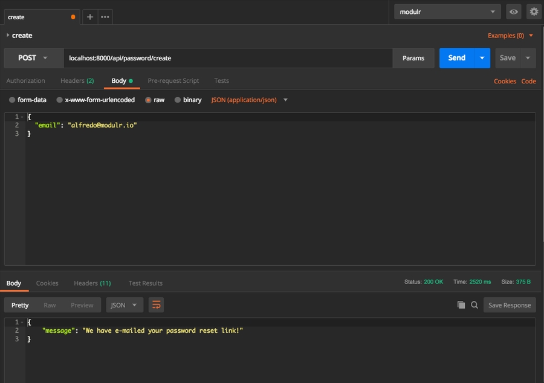Copy response to clipboard icon
Image resolution: width=544 pixels, height=383 pixels.
click(x=461, y=305)
